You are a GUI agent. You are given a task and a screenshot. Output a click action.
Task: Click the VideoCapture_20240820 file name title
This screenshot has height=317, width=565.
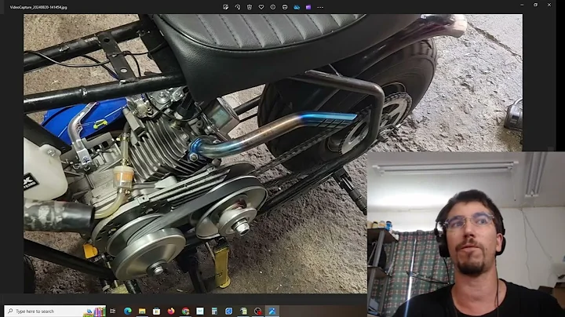pyautogui.click(x=38, y=7)
